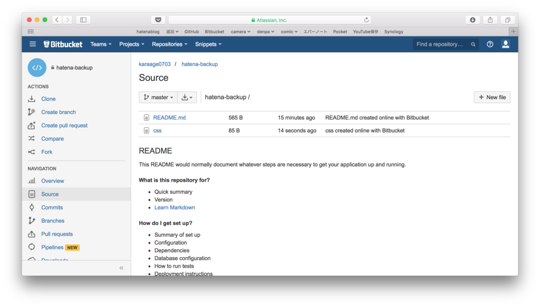Viewport: 540px width, 307px height.
Task: Go to hatena-backup breadcrumb link
Action: (x=199, y=64)
